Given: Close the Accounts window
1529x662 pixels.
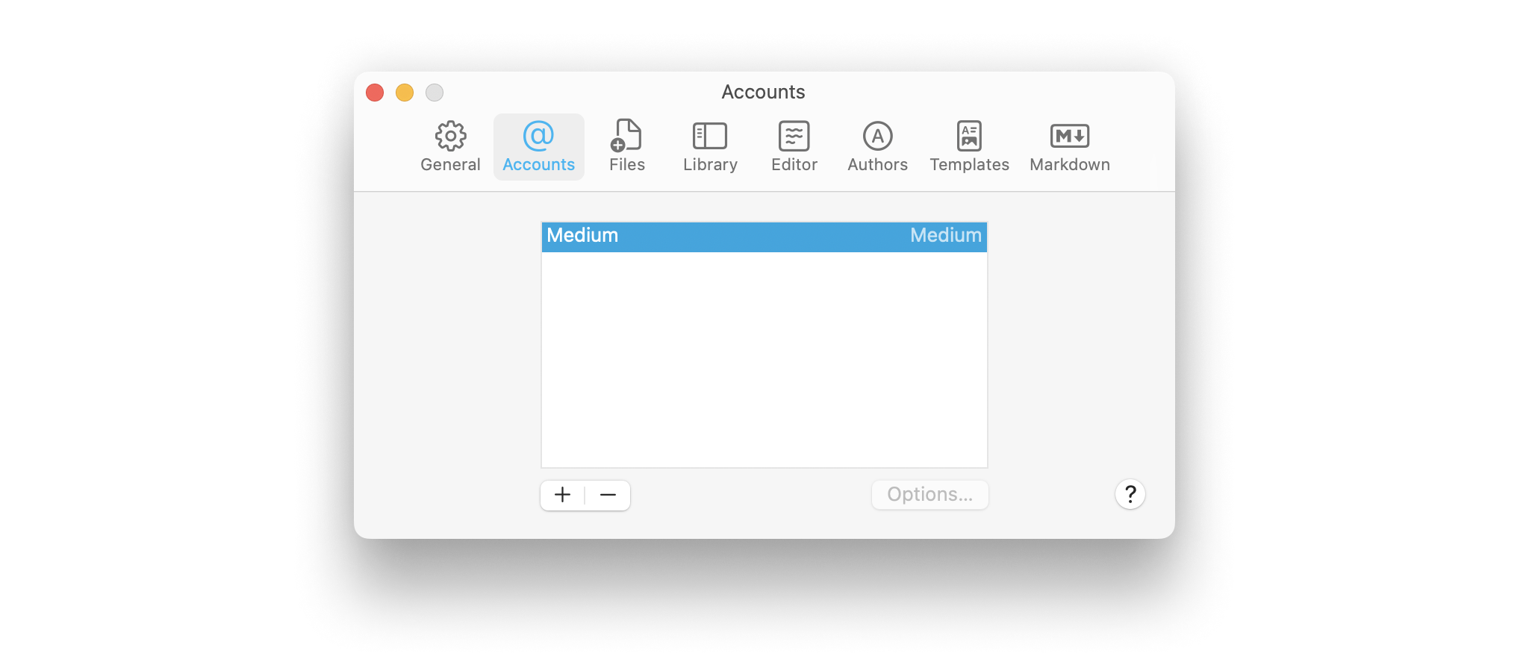Looking at the screenshot, I should [x=375, y=93].
